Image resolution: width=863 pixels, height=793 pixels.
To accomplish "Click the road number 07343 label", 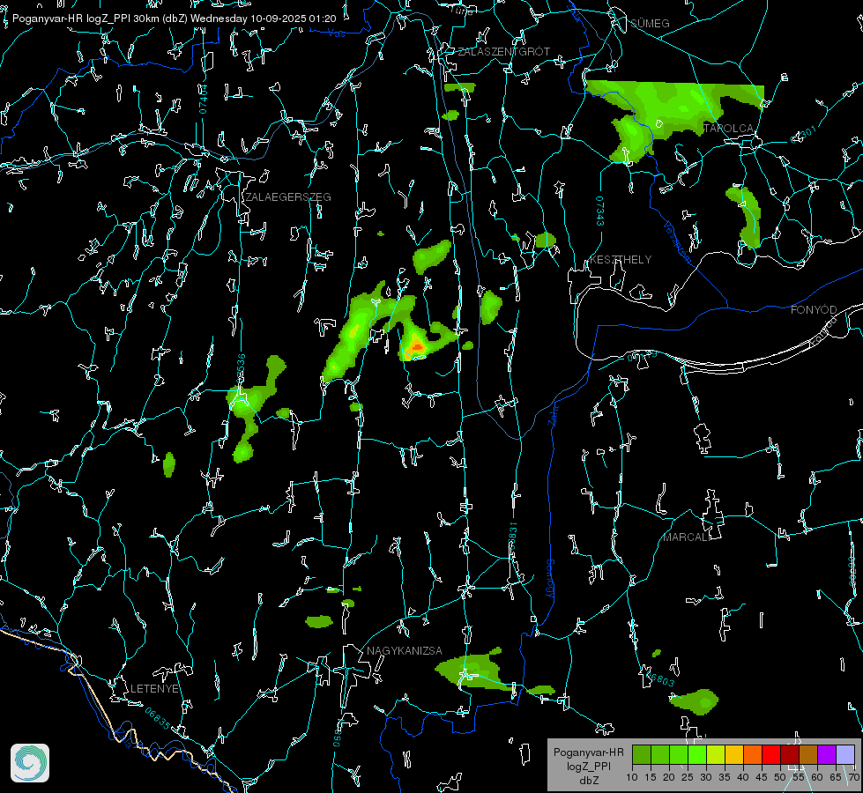I will 600,211.
